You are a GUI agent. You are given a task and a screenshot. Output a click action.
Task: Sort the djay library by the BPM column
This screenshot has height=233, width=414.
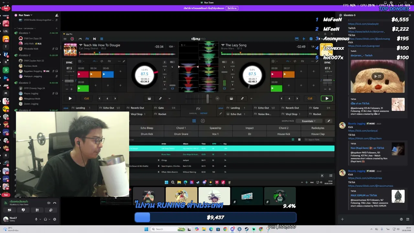(214, 144)
